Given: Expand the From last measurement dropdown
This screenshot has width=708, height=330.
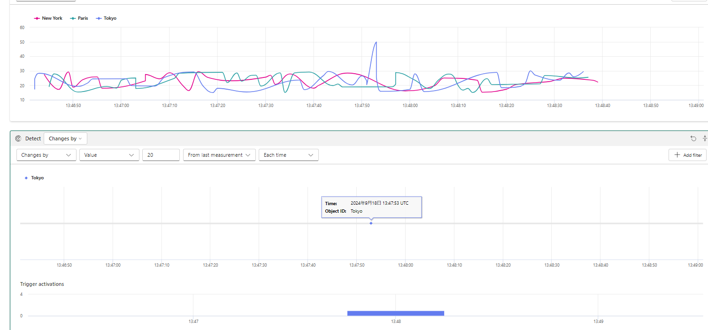Looking at the screenshot, I should pos(219,155).
